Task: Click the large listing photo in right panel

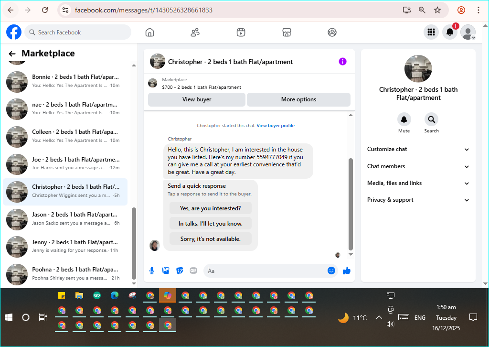Action: 418,69
